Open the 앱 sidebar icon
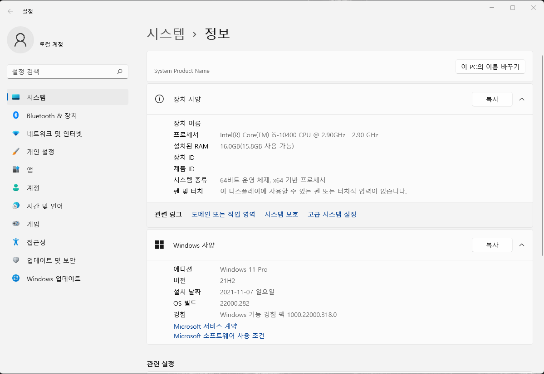This screenshot has height=374, width=544. click(16, 169)
